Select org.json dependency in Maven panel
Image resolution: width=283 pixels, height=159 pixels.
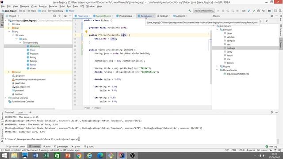tap(238, 74)
